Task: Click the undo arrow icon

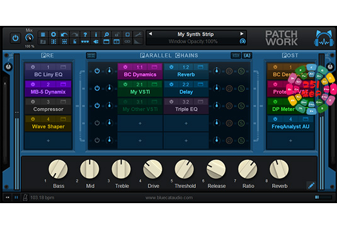Action: coord(64,35)
